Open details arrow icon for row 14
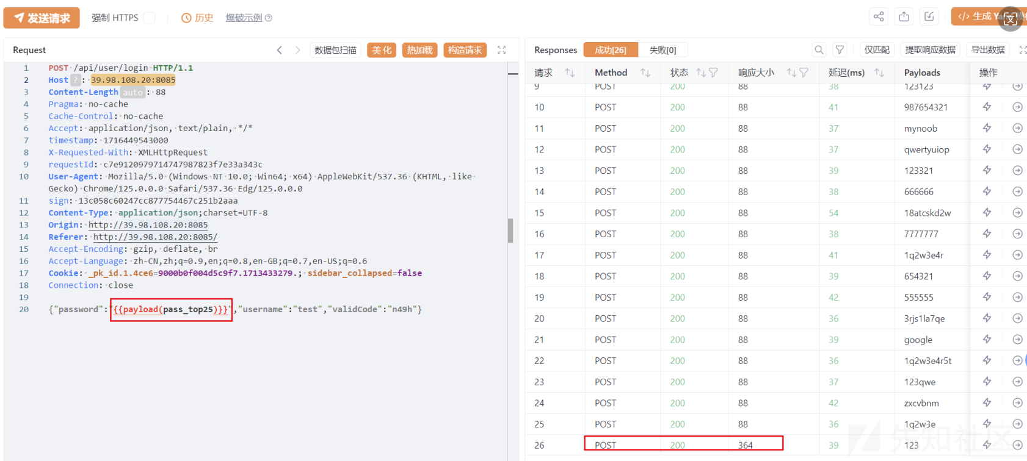The height and width of the screenshot is (461, 1027). (1017, 191)
